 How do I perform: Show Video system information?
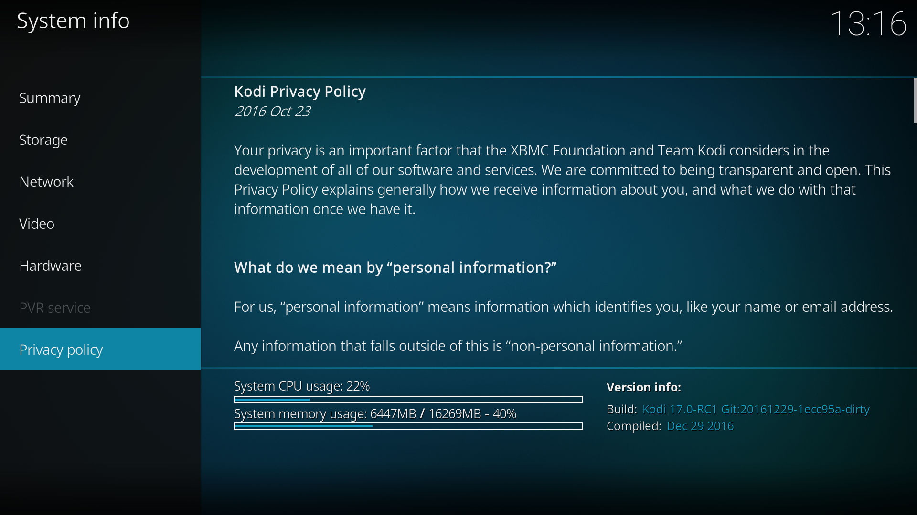coord(100,224)
